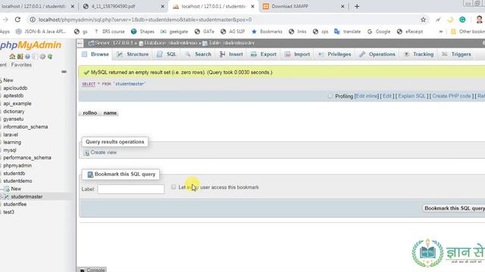Open the Console bar at bottom
Screen dimensions: 485x272
(x=92, y=270)
